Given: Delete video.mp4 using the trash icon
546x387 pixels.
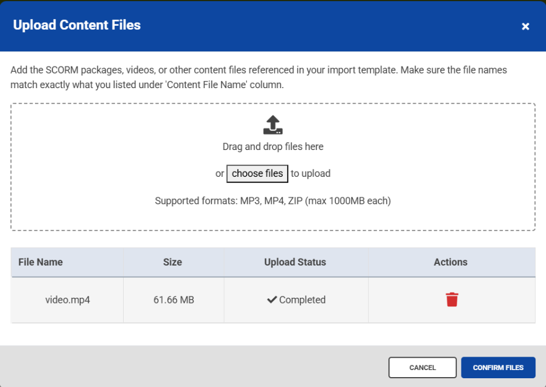Looking at the screenshot, I should (452, 300).
